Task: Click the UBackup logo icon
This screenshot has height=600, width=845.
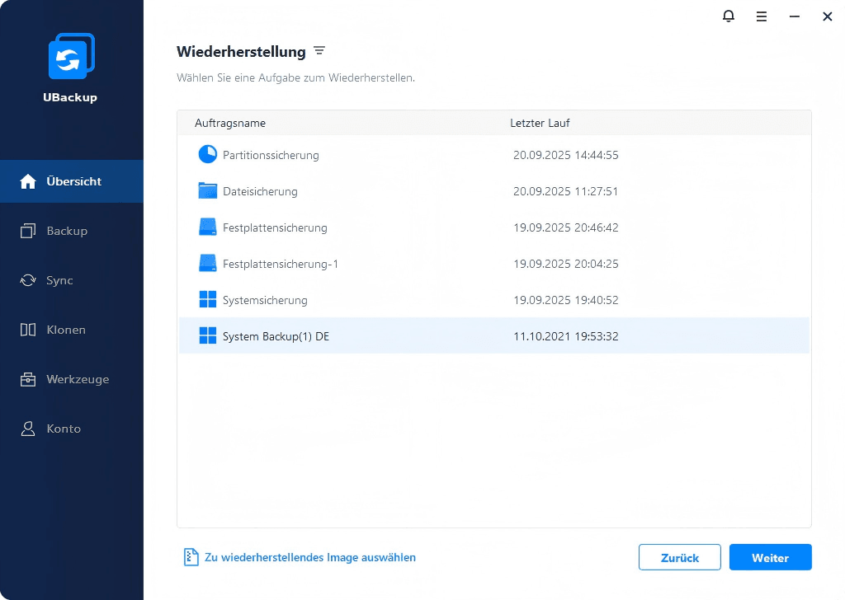Action: click(71, 57)
